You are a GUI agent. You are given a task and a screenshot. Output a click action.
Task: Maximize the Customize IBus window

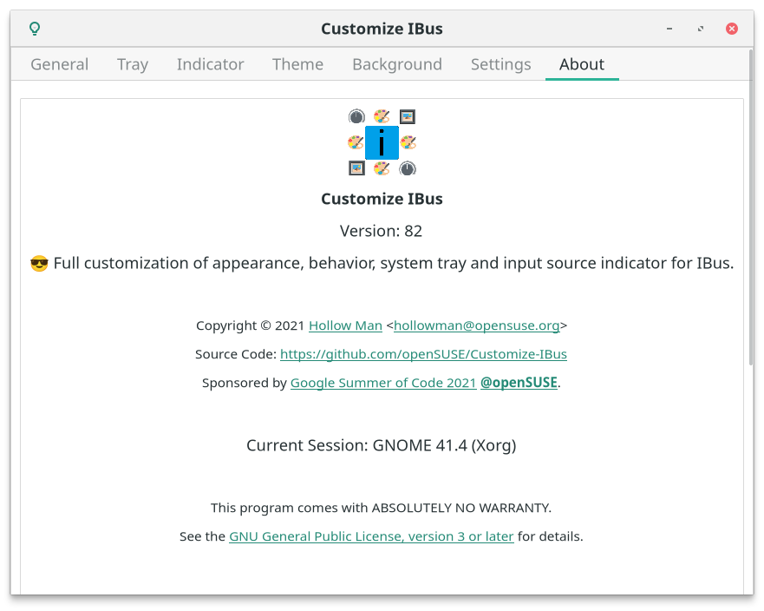(701, 29)
